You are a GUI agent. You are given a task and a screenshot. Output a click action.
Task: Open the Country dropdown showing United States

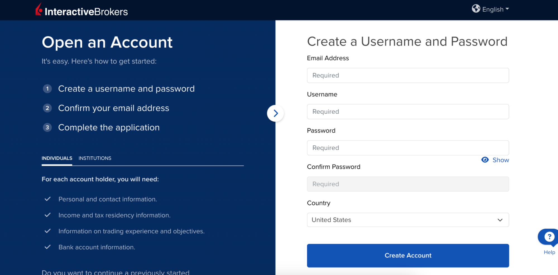coord(408,220)
